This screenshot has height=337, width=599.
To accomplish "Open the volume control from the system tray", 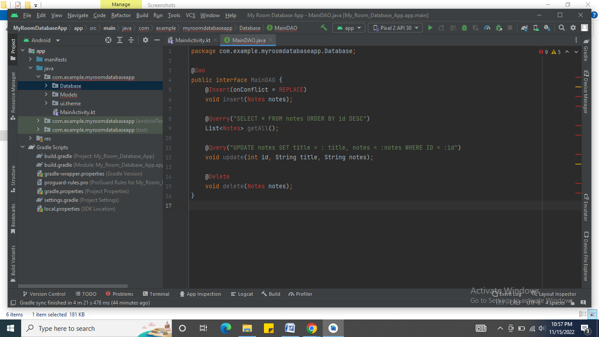I will tap(542, 328).
